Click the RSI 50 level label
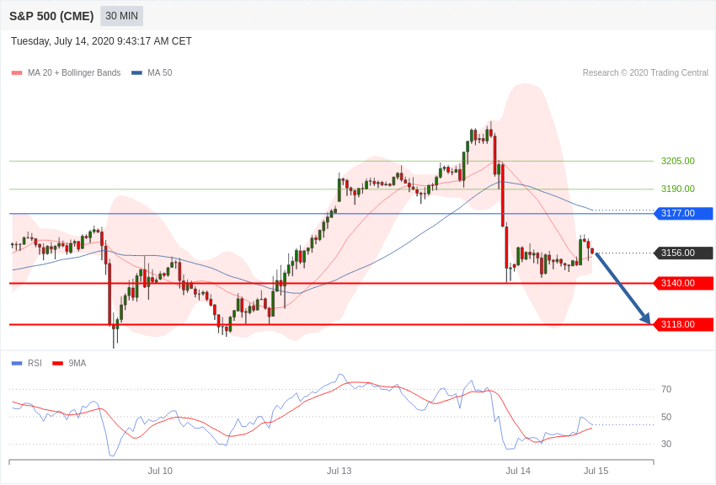The image size is (716, 485). (x=666, y=417)
